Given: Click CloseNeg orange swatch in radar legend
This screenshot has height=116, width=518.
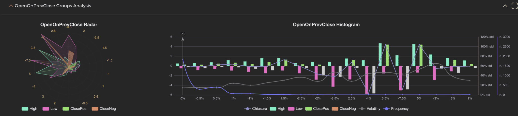Looking at the screenshot, I should click(x=95, y=109).
